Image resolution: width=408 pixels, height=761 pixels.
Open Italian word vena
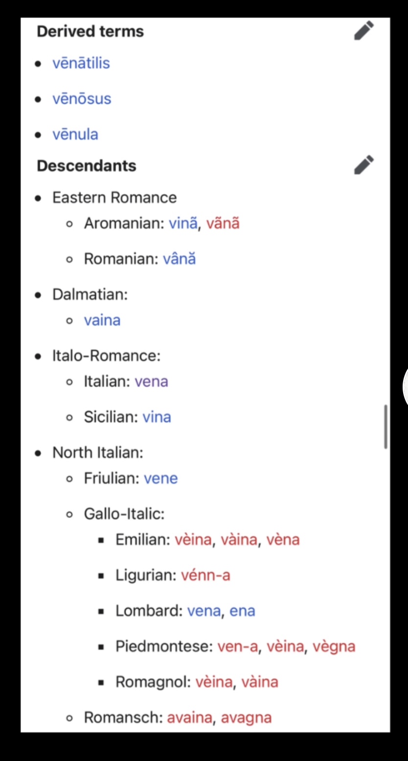tap(151, 381)
